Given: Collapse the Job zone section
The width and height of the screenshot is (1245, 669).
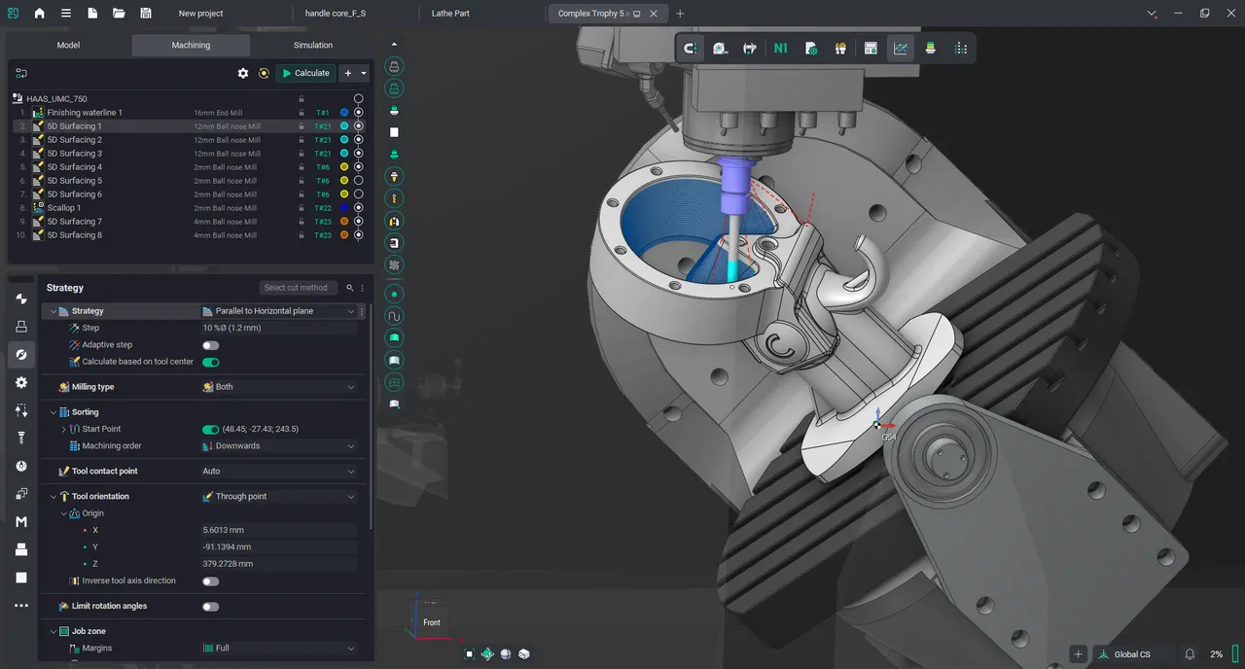Looking at the screenshot, I should tap(53, 632).
